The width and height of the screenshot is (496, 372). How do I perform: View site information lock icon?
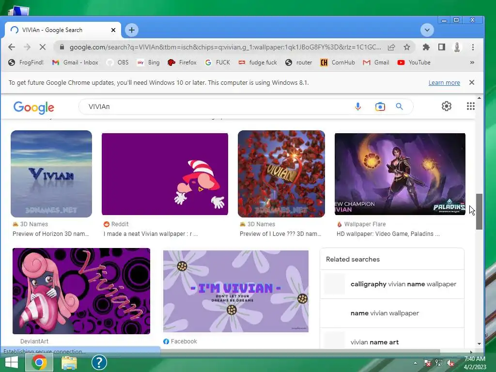pos(62,47)
